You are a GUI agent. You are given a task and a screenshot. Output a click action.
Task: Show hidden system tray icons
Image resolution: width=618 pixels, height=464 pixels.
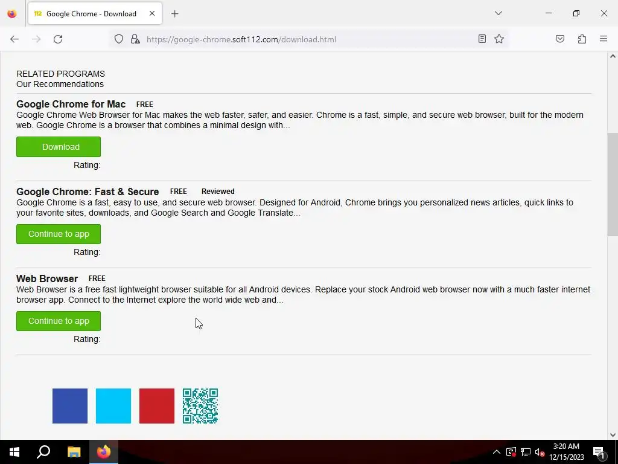pyautogui.click(x=497, y=452)
